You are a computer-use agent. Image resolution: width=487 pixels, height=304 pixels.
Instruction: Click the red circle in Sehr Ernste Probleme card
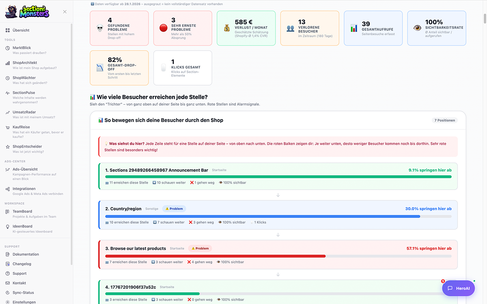click(x=163, y=28)
